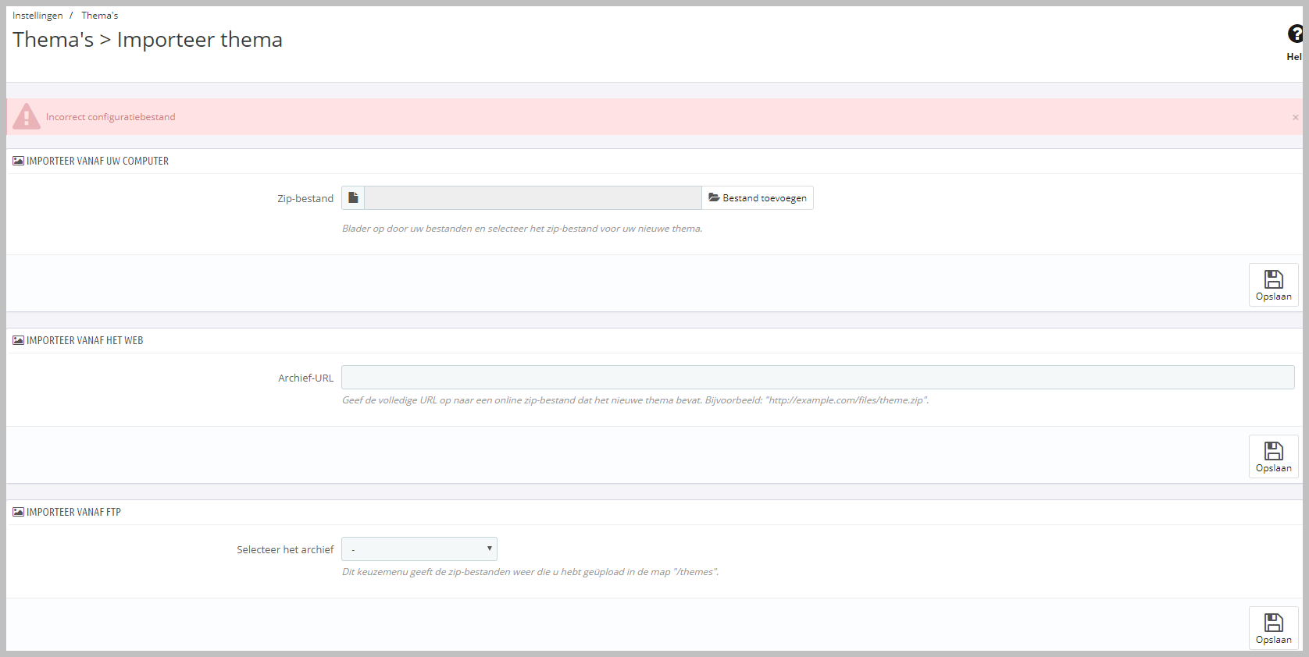Click the warning triangle in the error alert

tap(27, 116)
